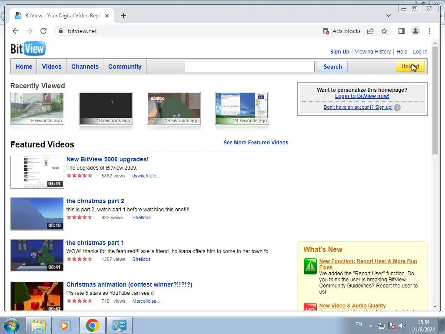Open New BitView 2009 upgrades! title
This screenshot has height=334, width=445.
tap(107, 159)
